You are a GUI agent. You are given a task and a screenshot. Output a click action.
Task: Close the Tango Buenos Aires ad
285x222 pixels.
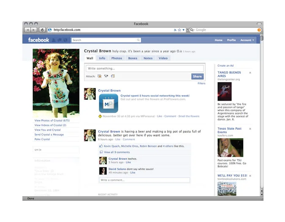click(x=250, y=73)
